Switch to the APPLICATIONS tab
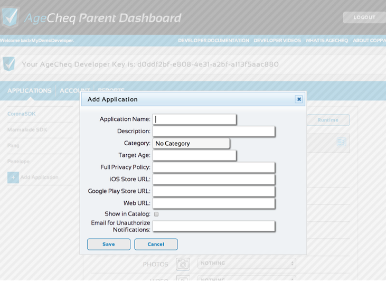This screenshot has width=386, height=281. (x=30, y=90)
